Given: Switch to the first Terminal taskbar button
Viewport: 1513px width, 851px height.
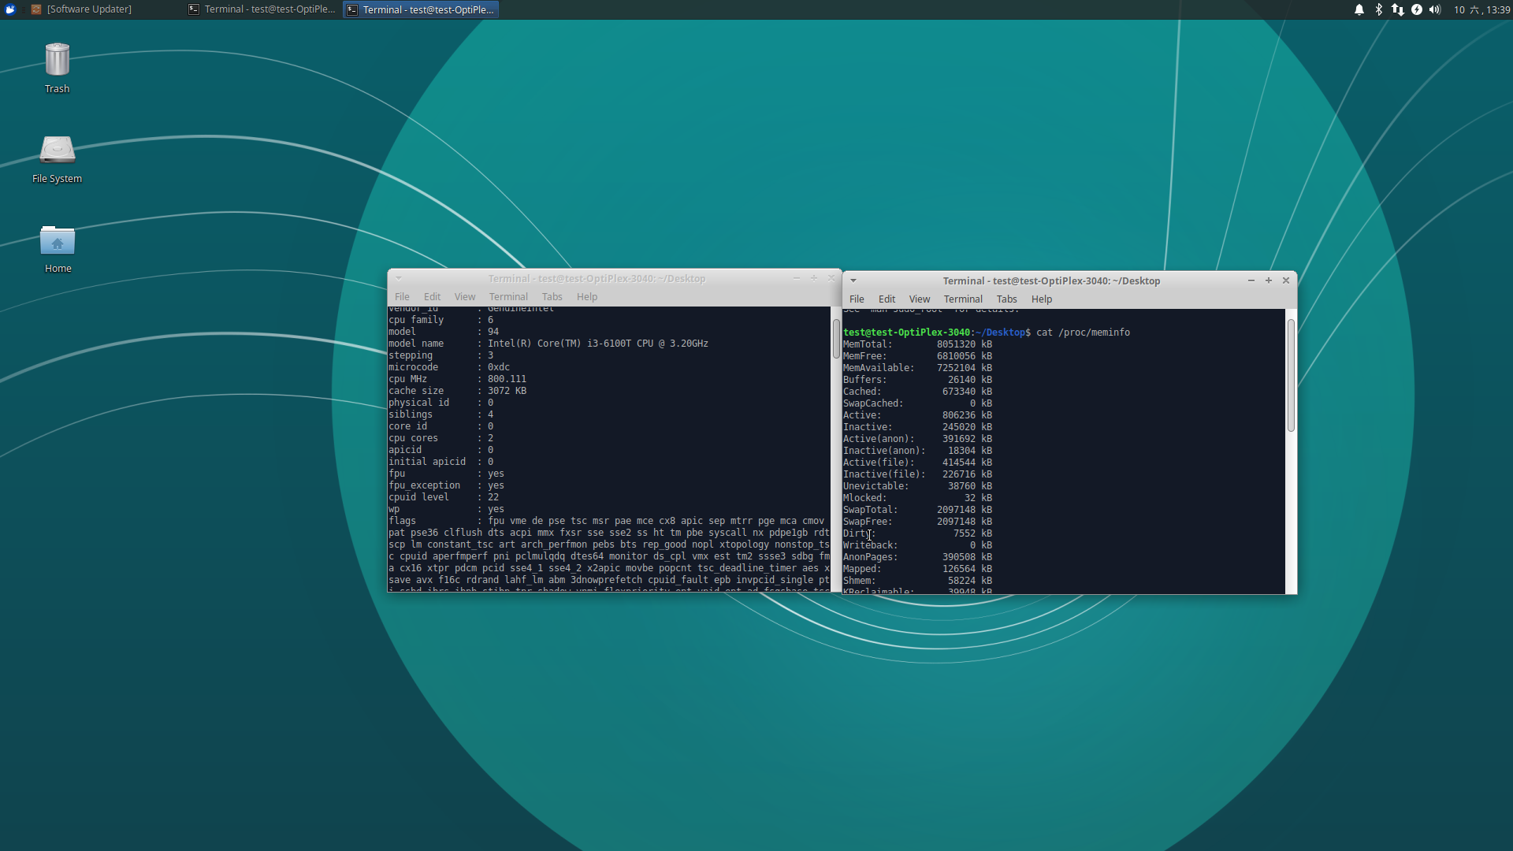Looking at the screenshot, I should click(x=262, y=9).
